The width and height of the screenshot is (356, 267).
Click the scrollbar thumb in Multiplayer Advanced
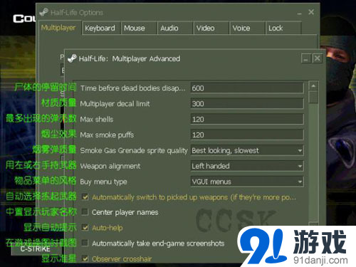313,97
